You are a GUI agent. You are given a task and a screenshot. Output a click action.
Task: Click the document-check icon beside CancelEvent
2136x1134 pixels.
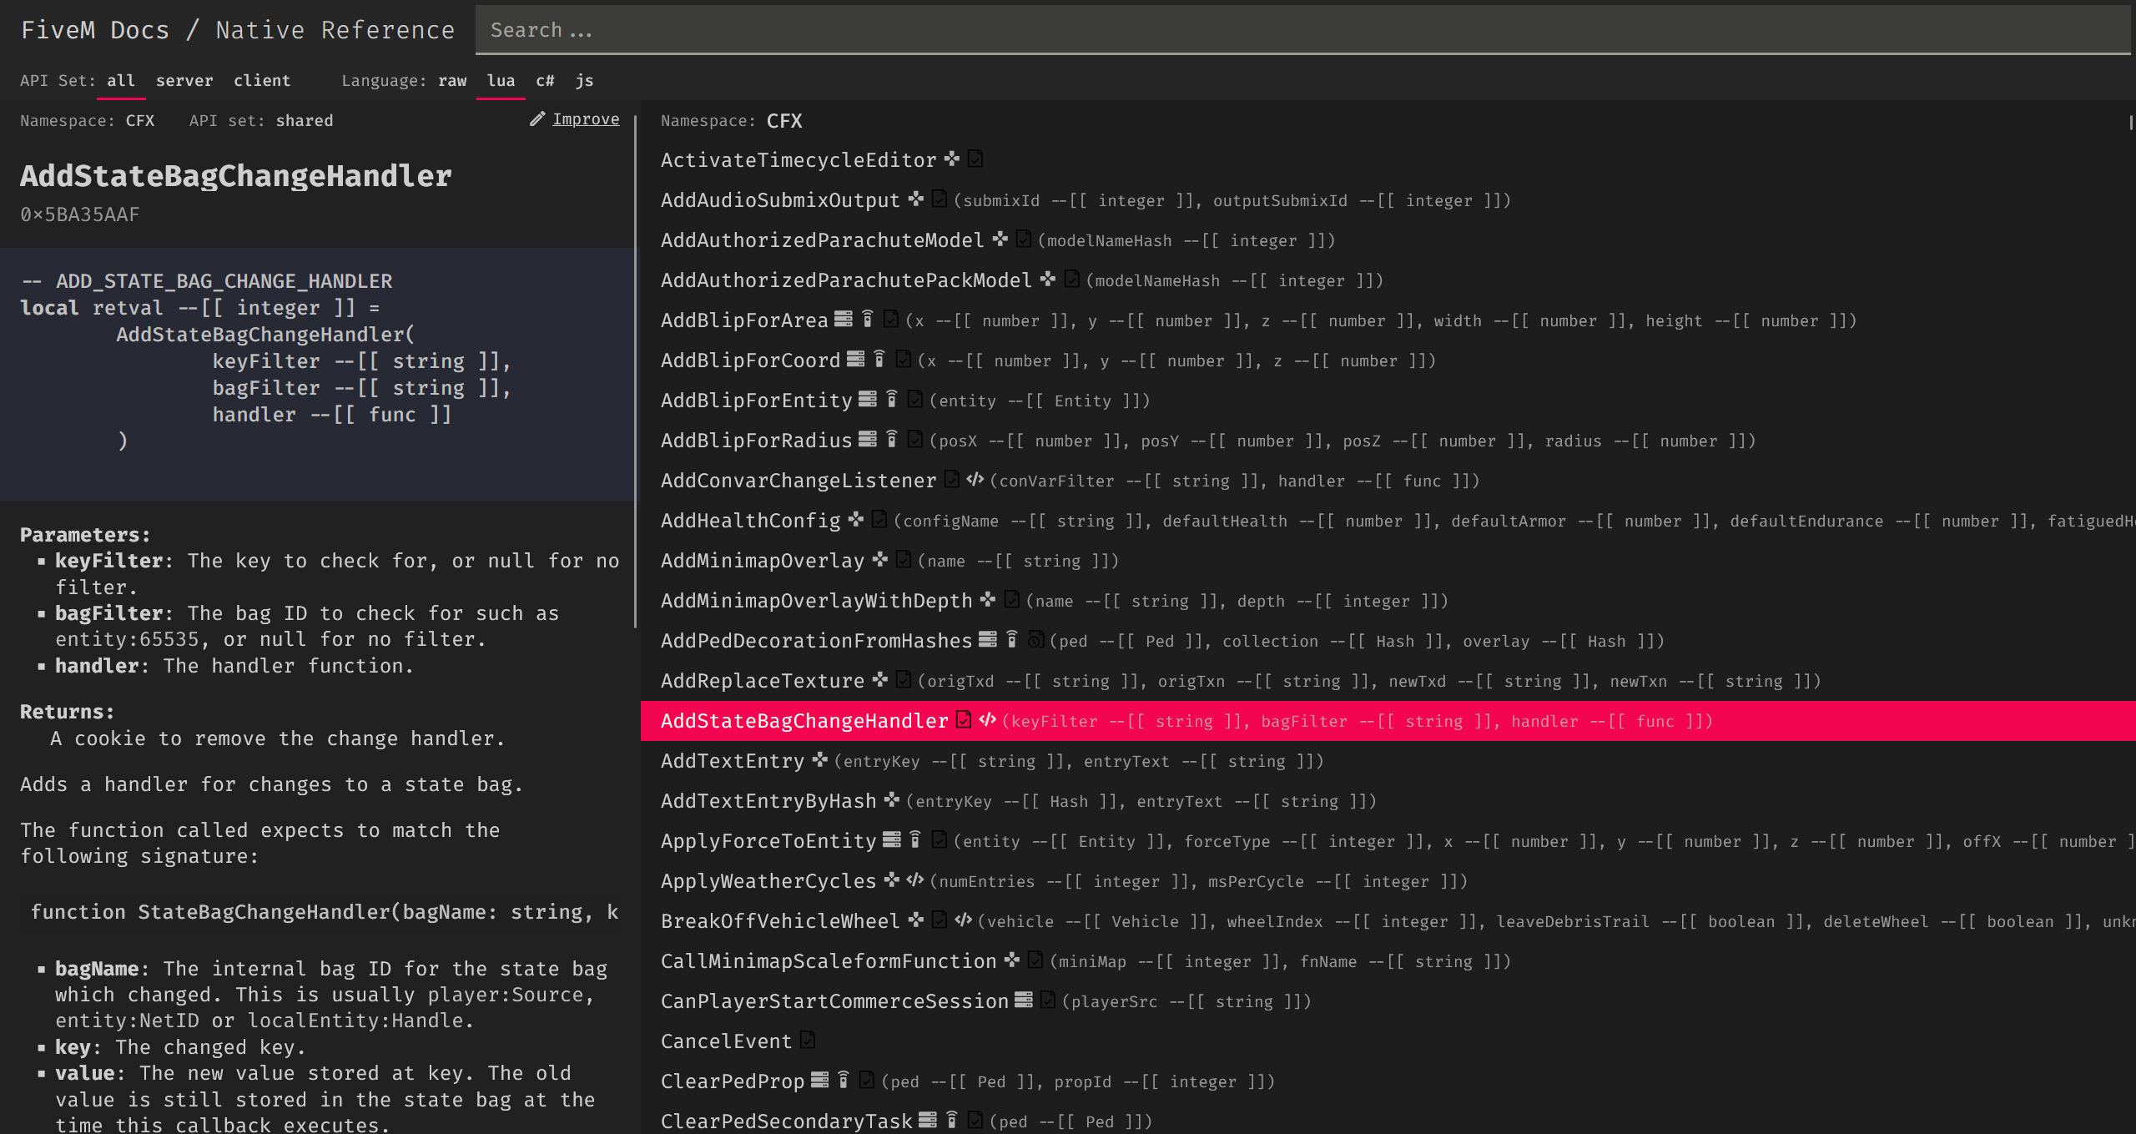(x=807, y=1040)
